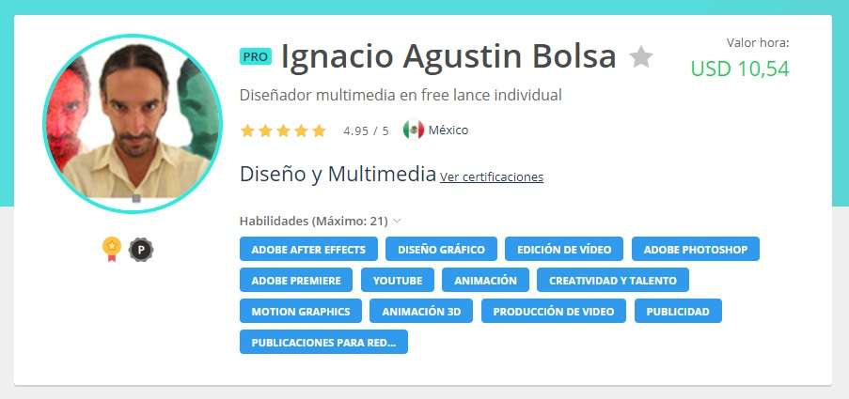Click the Adobe Premiere skill tag
This screenshot has height=399, width=849.
(x=296, y=281)
